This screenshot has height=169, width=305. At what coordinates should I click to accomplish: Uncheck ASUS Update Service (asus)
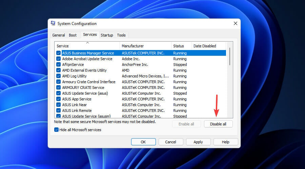click(x=58, y=93)
